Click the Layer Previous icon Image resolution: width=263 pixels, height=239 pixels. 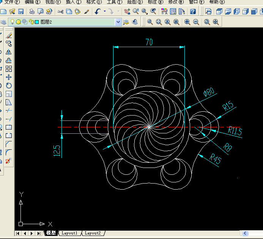[x=135, y=22]
